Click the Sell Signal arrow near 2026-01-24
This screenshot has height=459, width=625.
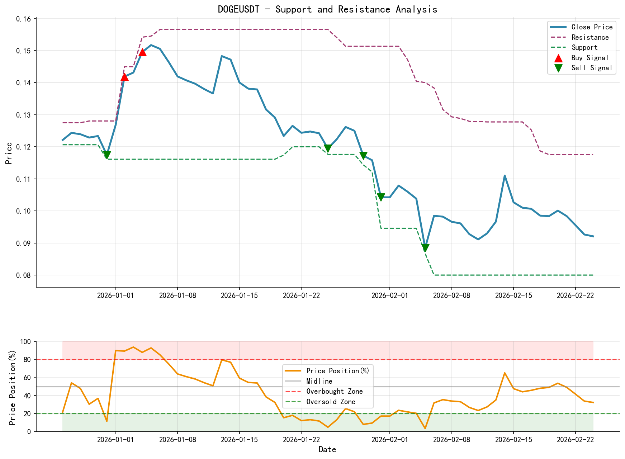click(328, 148)
